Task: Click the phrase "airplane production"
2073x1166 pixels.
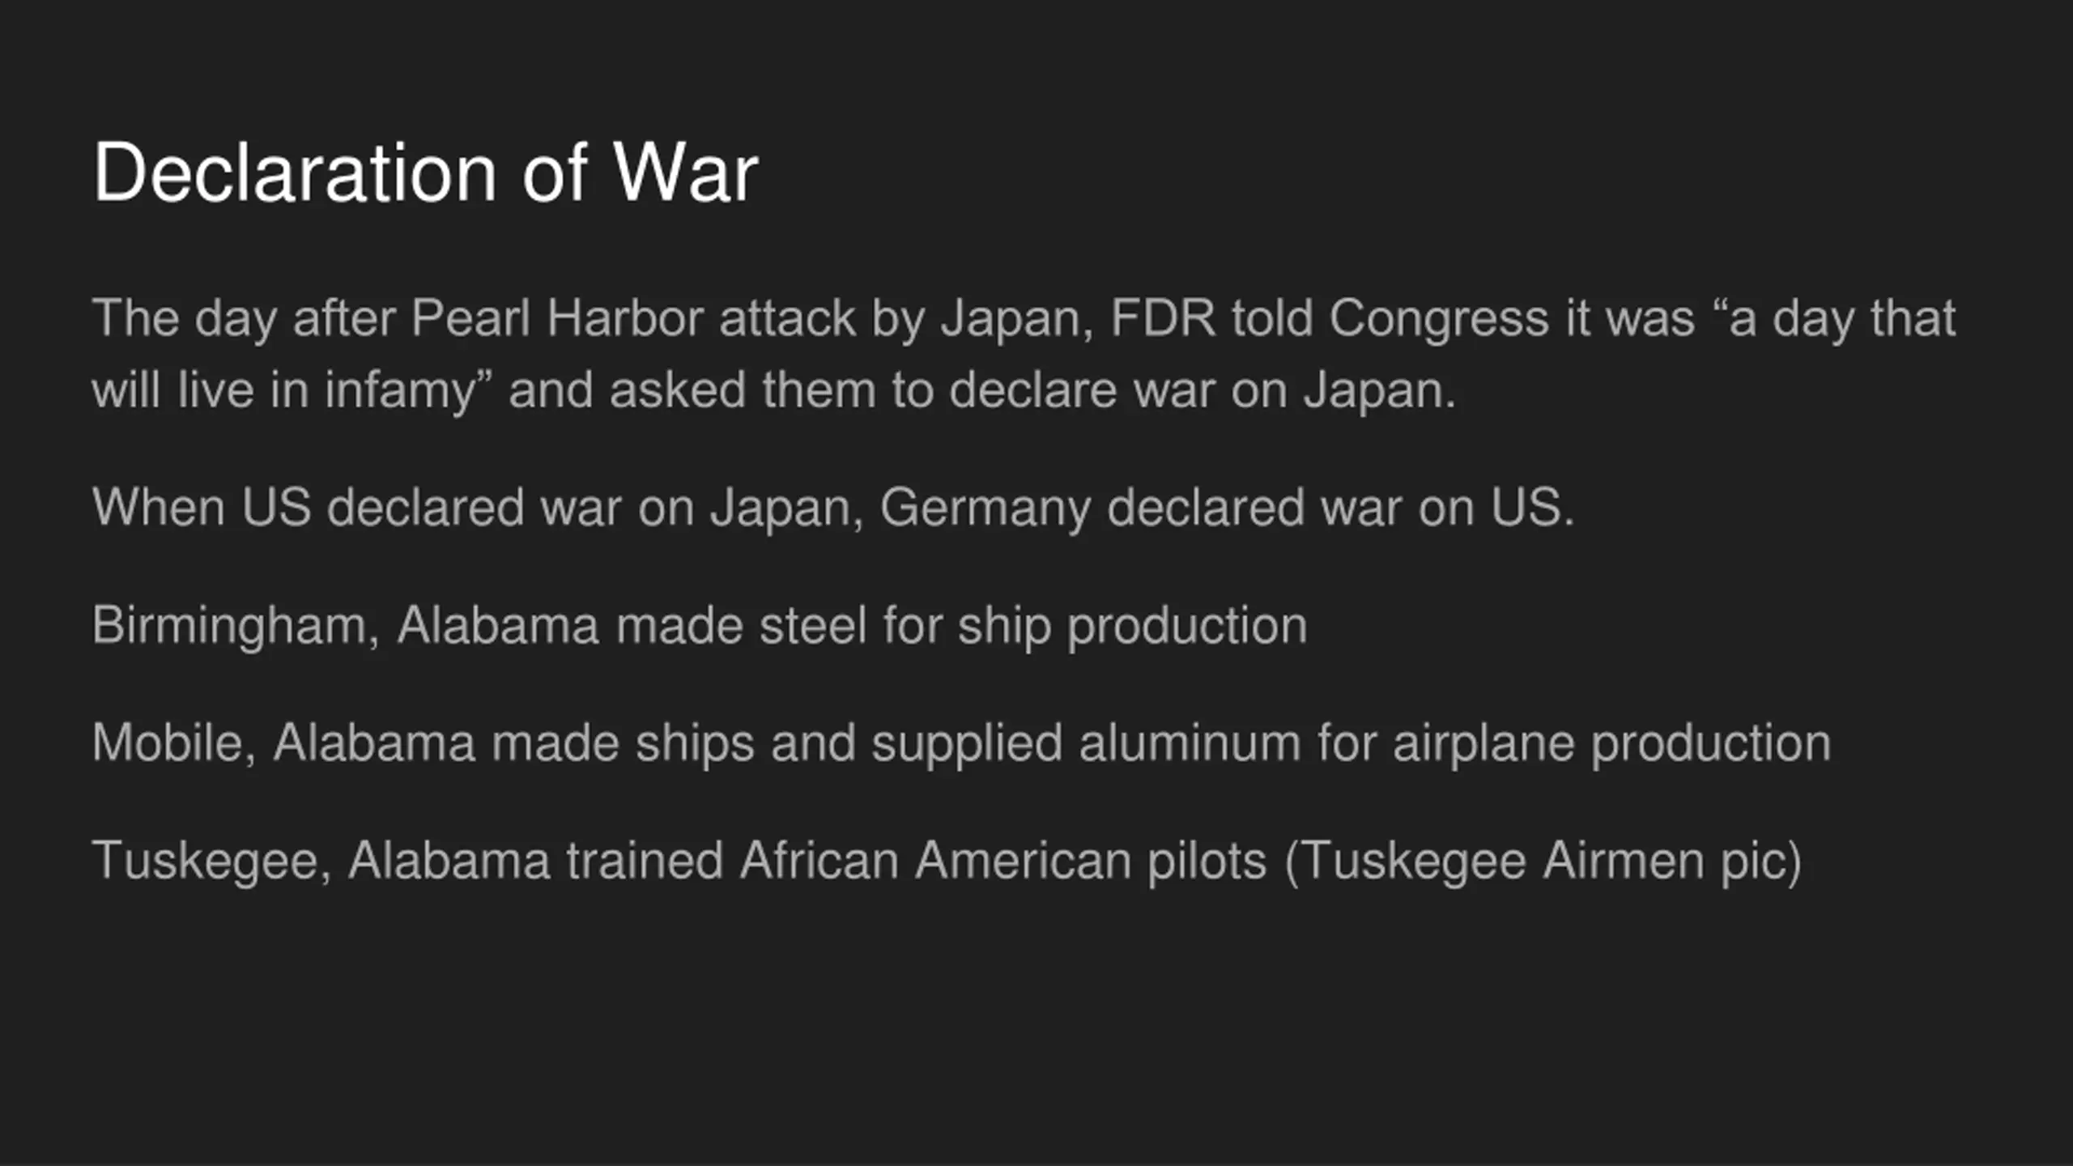Action: point(1612,744)
